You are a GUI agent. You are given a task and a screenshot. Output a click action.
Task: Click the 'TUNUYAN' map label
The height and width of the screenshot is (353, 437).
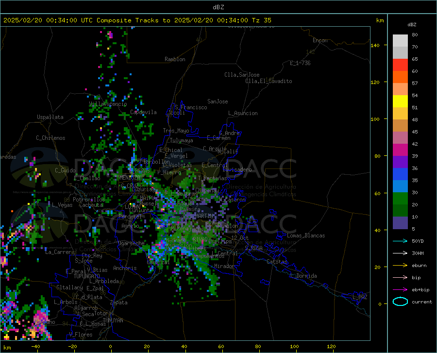coord(113,320)
